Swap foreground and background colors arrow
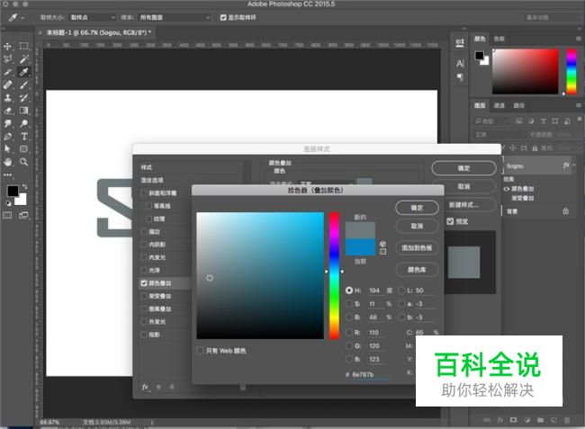Screen dimensions: 585x429 pyautogui.click(x=25, y=186)
